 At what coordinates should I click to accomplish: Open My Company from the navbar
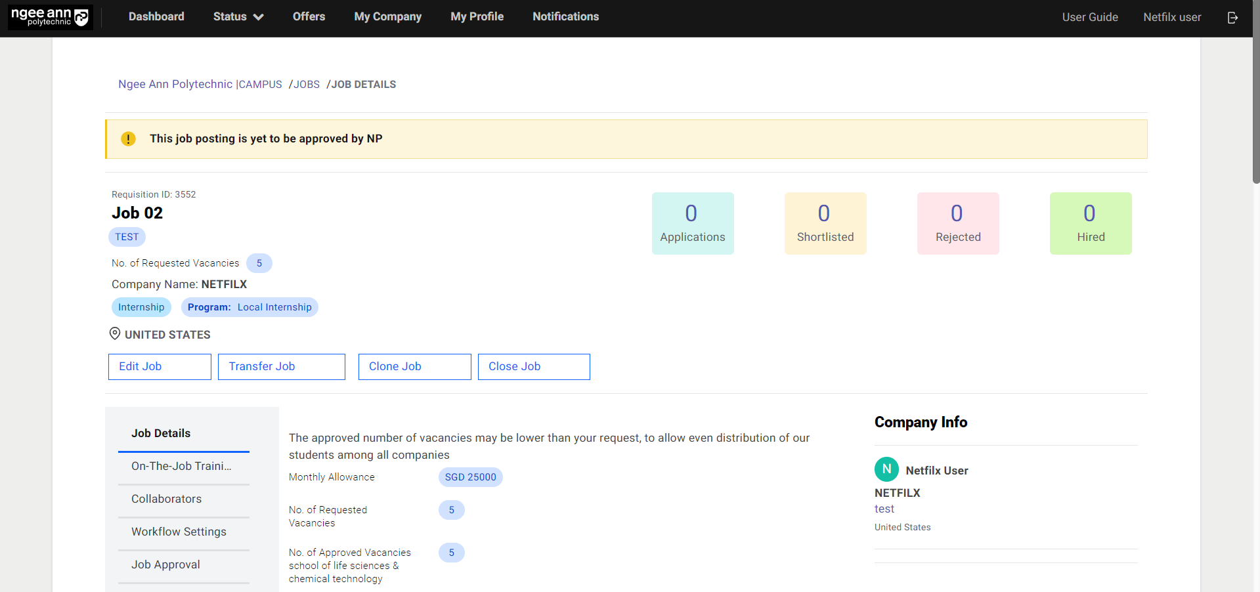pos(387,17)
